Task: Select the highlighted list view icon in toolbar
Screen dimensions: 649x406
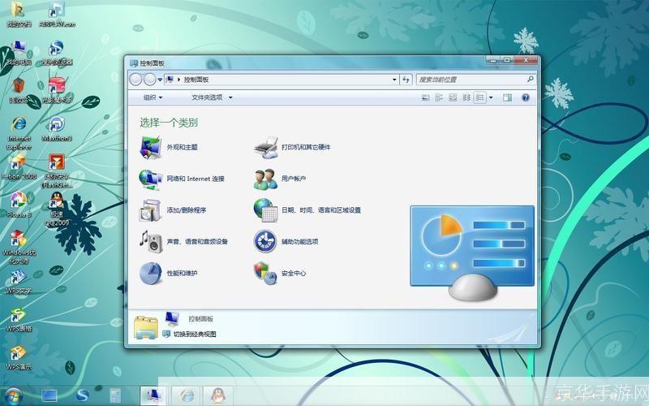Action: (x=479, y=97)
